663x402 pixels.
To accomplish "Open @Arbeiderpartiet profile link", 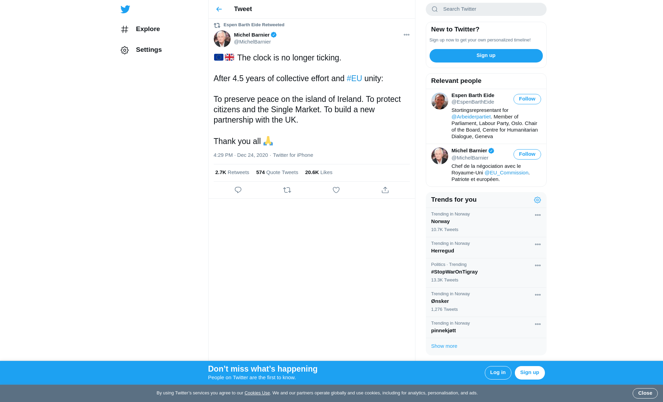I will 471,117.
